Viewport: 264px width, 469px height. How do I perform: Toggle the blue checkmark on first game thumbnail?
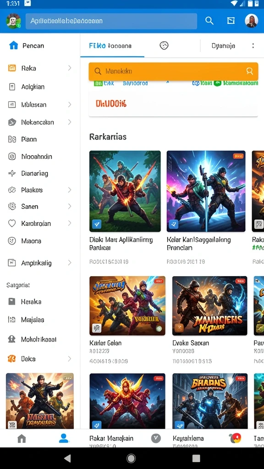pos(96,224)
